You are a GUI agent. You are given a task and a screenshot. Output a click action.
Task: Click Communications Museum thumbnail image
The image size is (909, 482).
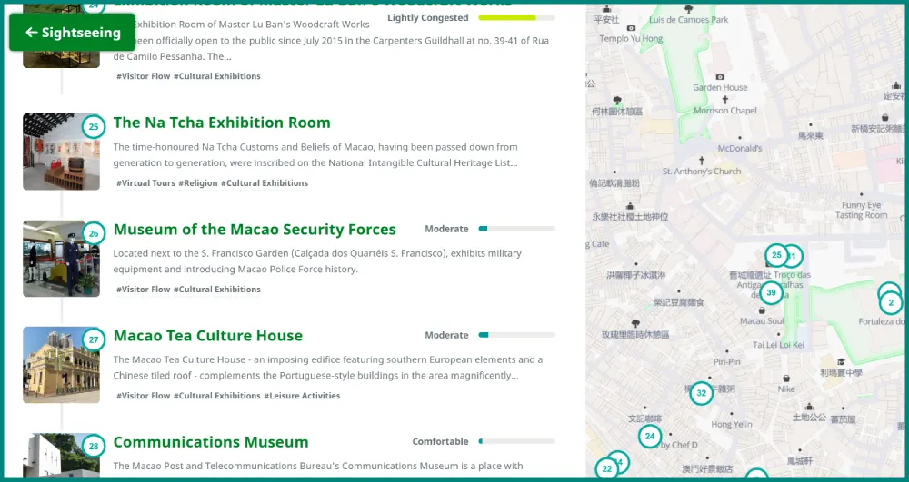click(61, 456)
